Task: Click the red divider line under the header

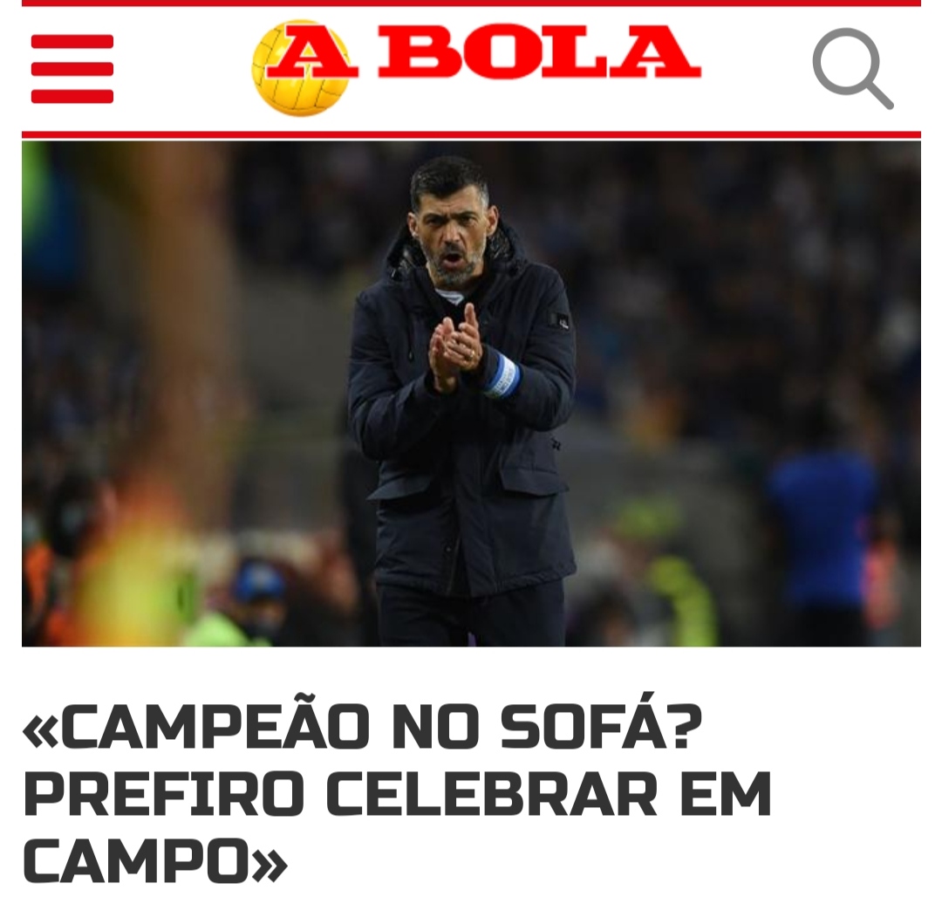Action: [471, 135]
